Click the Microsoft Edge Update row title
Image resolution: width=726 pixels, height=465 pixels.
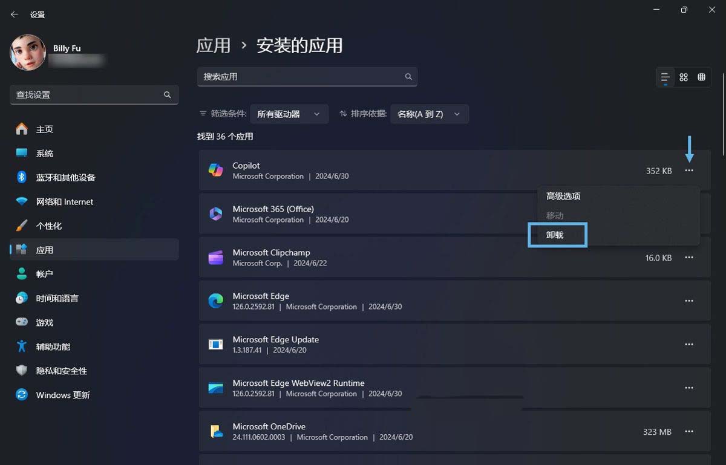[275, 340]
